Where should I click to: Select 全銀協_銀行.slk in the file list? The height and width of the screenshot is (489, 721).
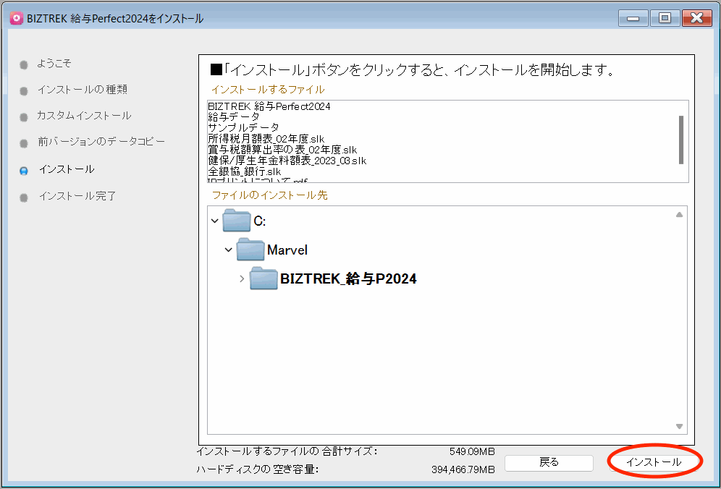pyautogui.click(x=244, y=172)
